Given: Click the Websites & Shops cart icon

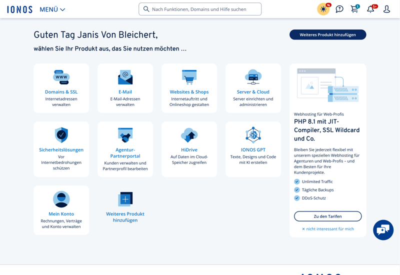Looking at the screenshot, I should (189, 77).
